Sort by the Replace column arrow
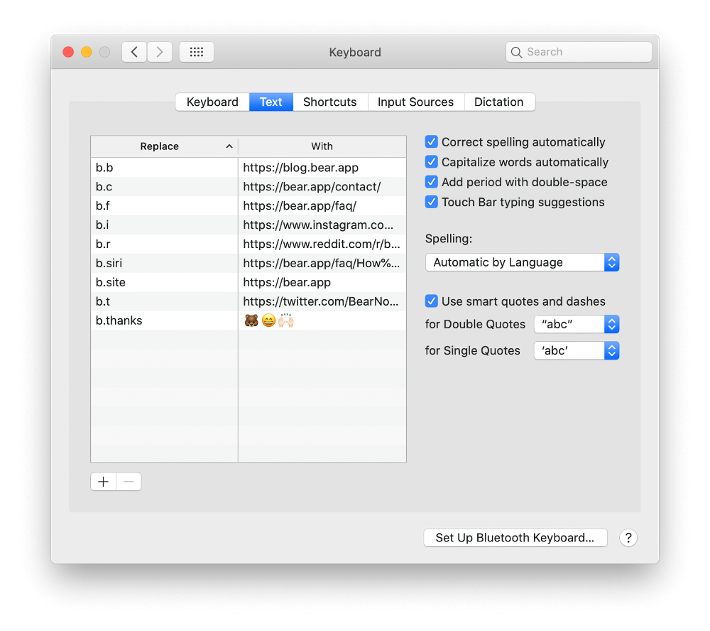Viewport: 710px width, 631px height. tap(229, 146)
